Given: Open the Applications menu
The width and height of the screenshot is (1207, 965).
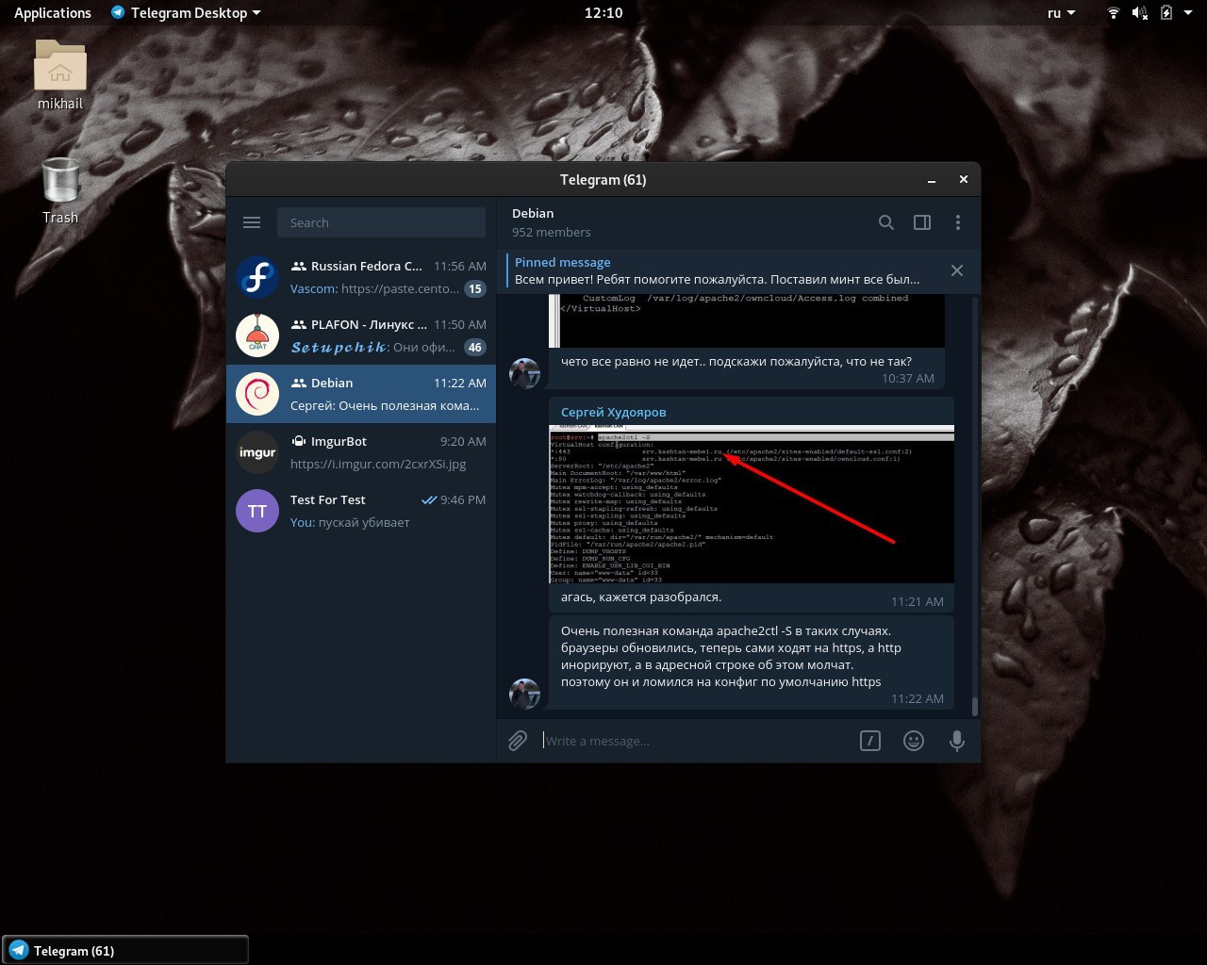Looking at the screenshot, I should click(x=53, y=13).
